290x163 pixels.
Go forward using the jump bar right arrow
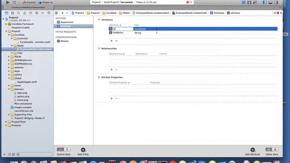point(67,13)
